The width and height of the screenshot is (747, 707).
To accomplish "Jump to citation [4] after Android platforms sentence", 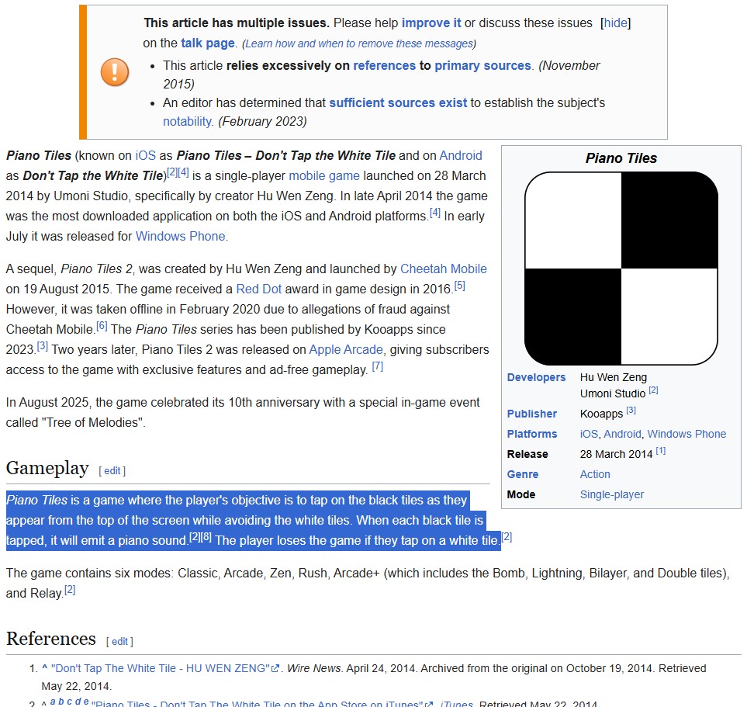I will point(435,213).
